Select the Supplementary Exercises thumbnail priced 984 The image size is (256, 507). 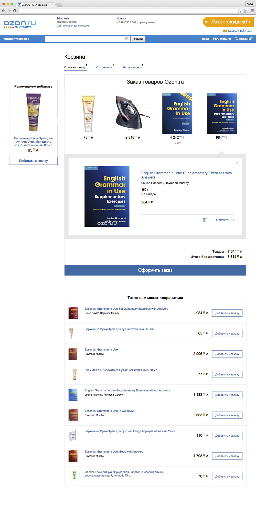(222, 114)
